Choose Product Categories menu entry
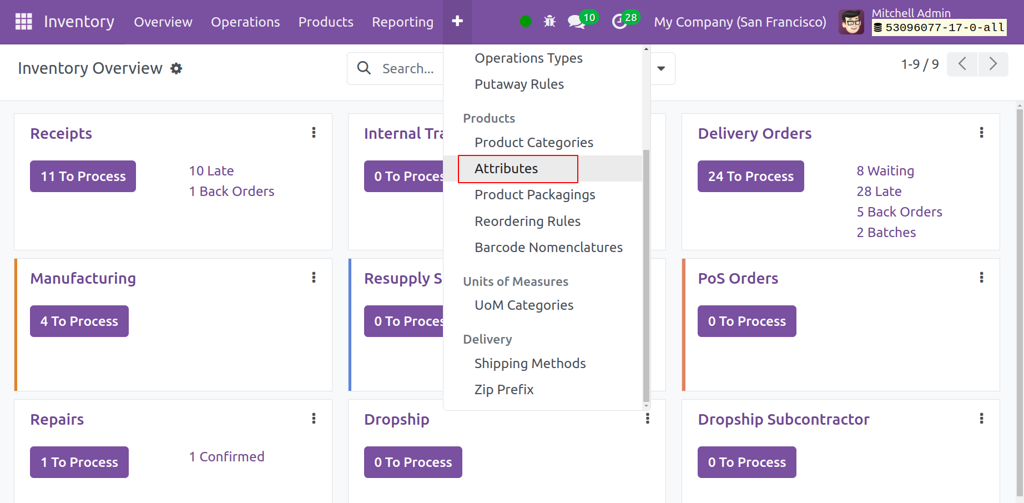The height and width of the screenshot is (503, 1024). [533, 143]
